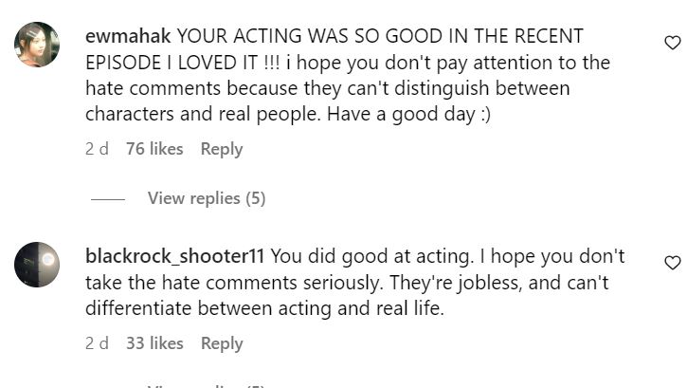Click the dash line beside View replies (5)

click(107, 199)
